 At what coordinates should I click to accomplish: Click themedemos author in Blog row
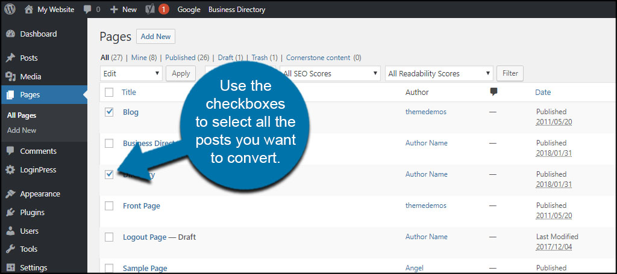click(426, 112)
